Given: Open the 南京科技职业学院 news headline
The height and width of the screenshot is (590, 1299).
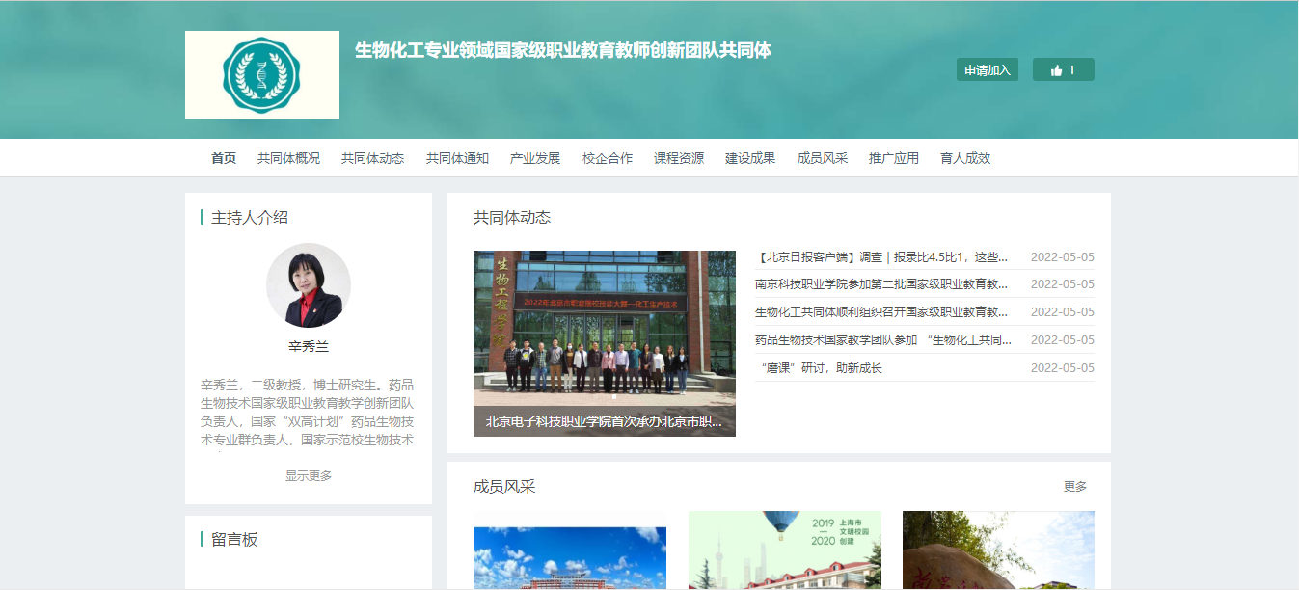Looking at the screenshot, I should point(880,284).
